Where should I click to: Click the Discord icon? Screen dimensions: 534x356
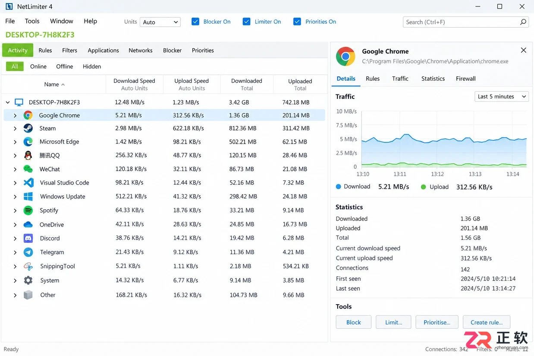pyautogui.click(x=28, y=238)
